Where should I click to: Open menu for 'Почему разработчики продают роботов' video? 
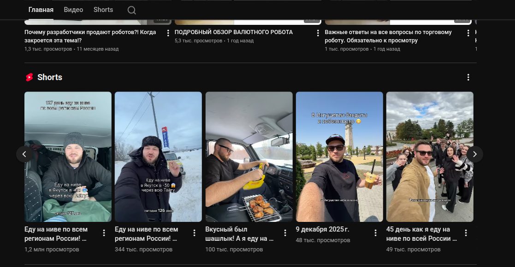[168, 33]
